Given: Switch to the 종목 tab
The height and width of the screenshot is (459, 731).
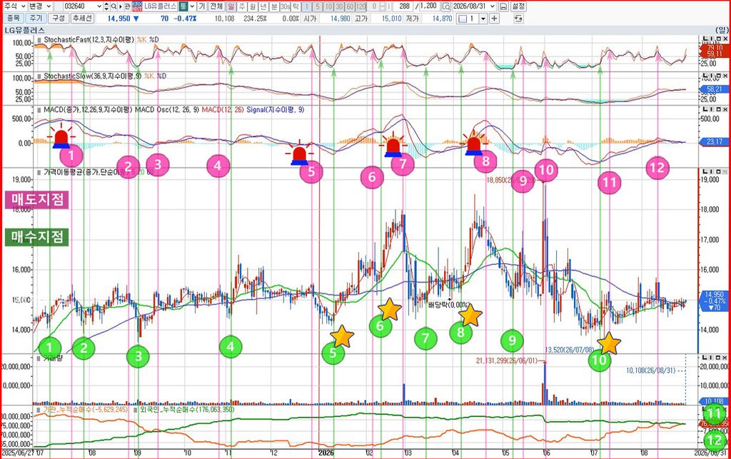Looking at the screenshot, I should [13, 18].
